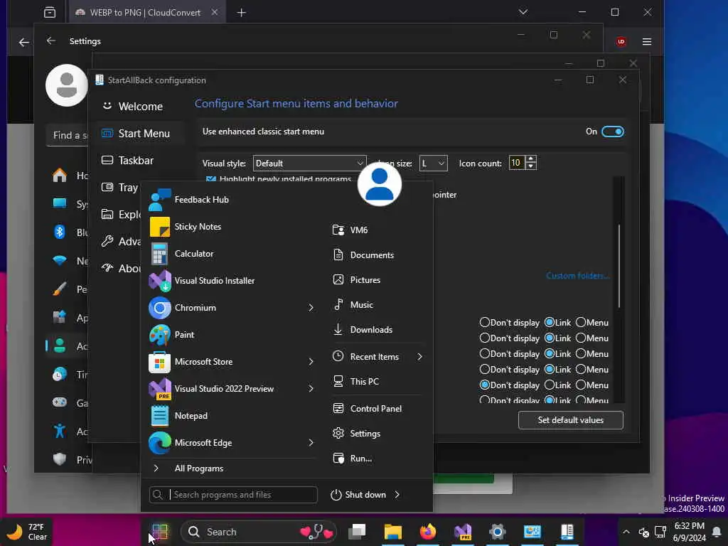Open notification bell in system tray
728x546 pixels.
point(717,532)
